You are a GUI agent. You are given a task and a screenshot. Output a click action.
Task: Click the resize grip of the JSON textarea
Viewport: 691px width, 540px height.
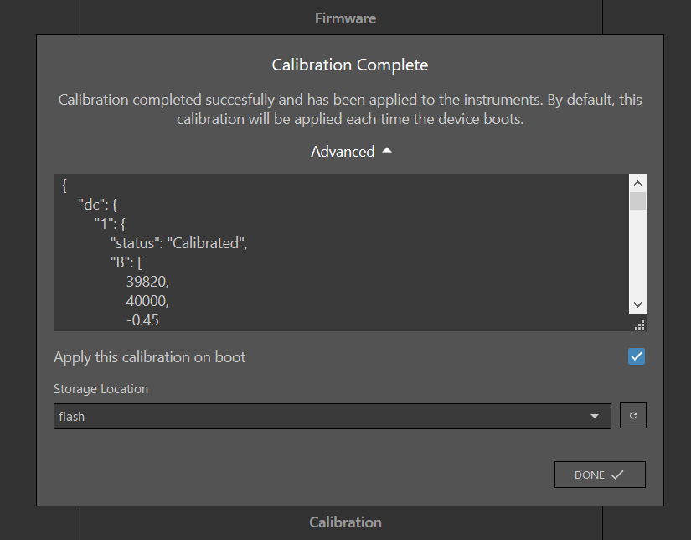coord(640,325)
